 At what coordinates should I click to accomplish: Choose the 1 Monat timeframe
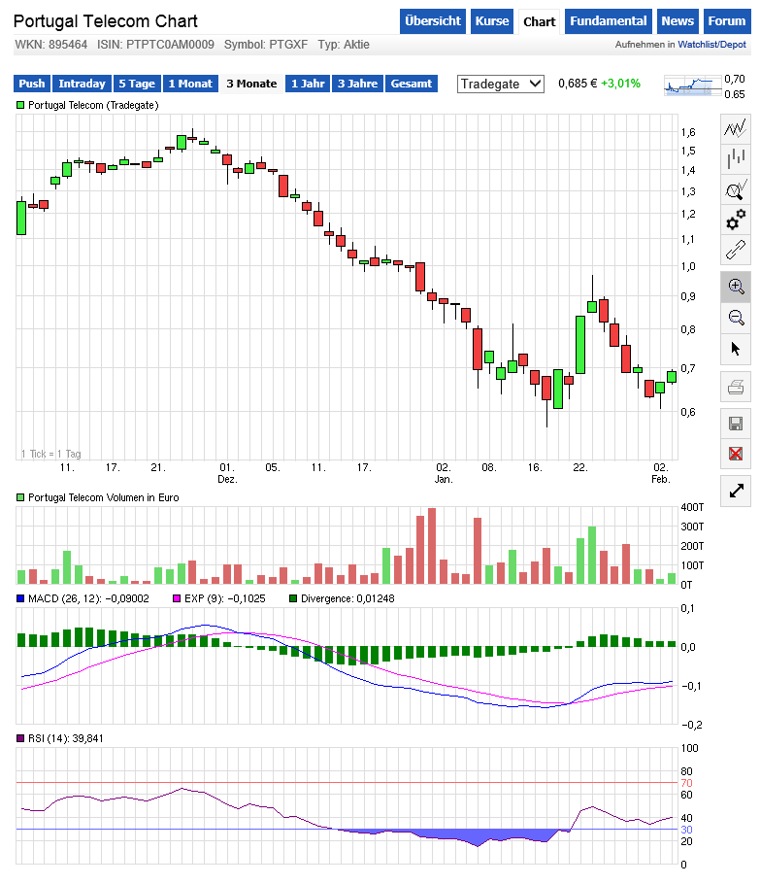tap(190, 84)
